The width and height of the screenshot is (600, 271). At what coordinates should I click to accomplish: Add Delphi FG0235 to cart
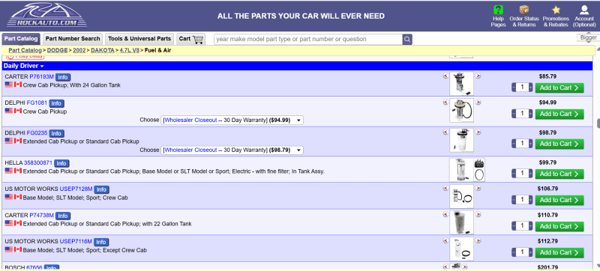pos(559,144)
